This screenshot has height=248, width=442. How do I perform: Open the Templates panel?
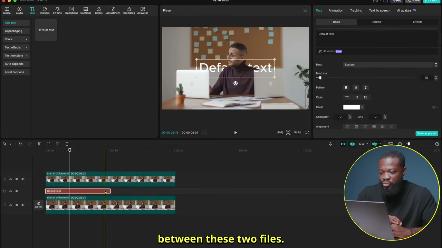click(128, 11)
